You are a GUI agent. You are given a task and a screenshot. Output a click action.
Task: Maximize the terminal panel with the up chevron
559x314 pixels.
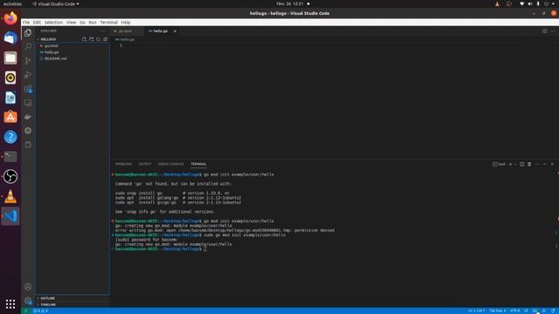(545, 164)
